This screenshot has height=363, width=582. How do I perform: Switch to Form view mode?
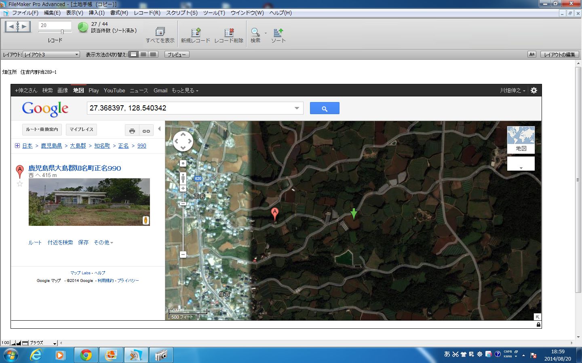click(134, 54)
